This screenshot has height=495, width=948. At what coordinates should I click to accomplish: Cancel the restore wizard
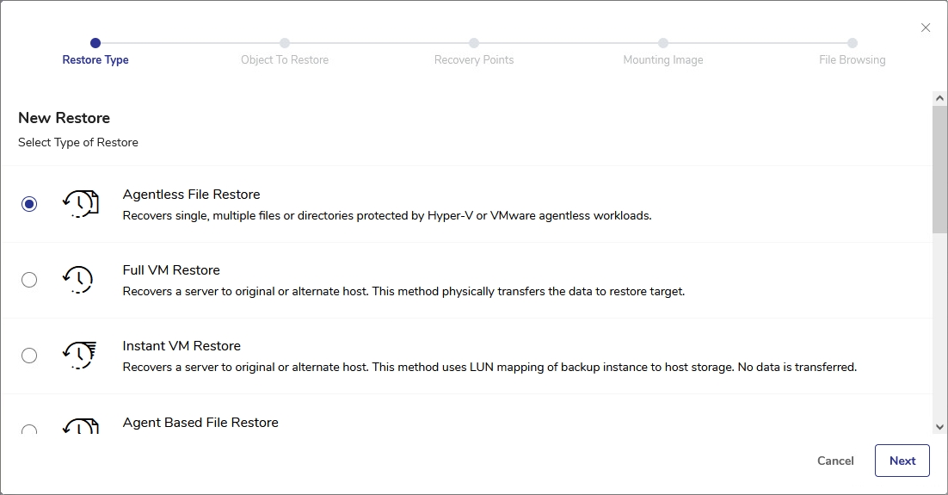pyautogui.click(x=835, y=461)
